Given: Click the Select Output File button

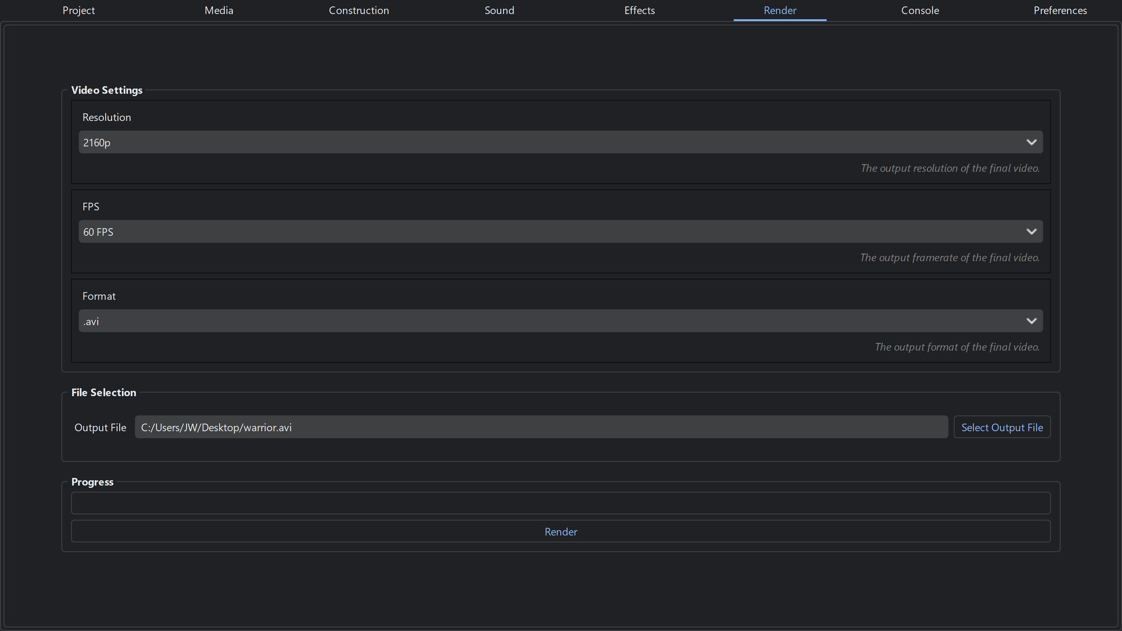Looking at the screenshot, I should 1002,427.
